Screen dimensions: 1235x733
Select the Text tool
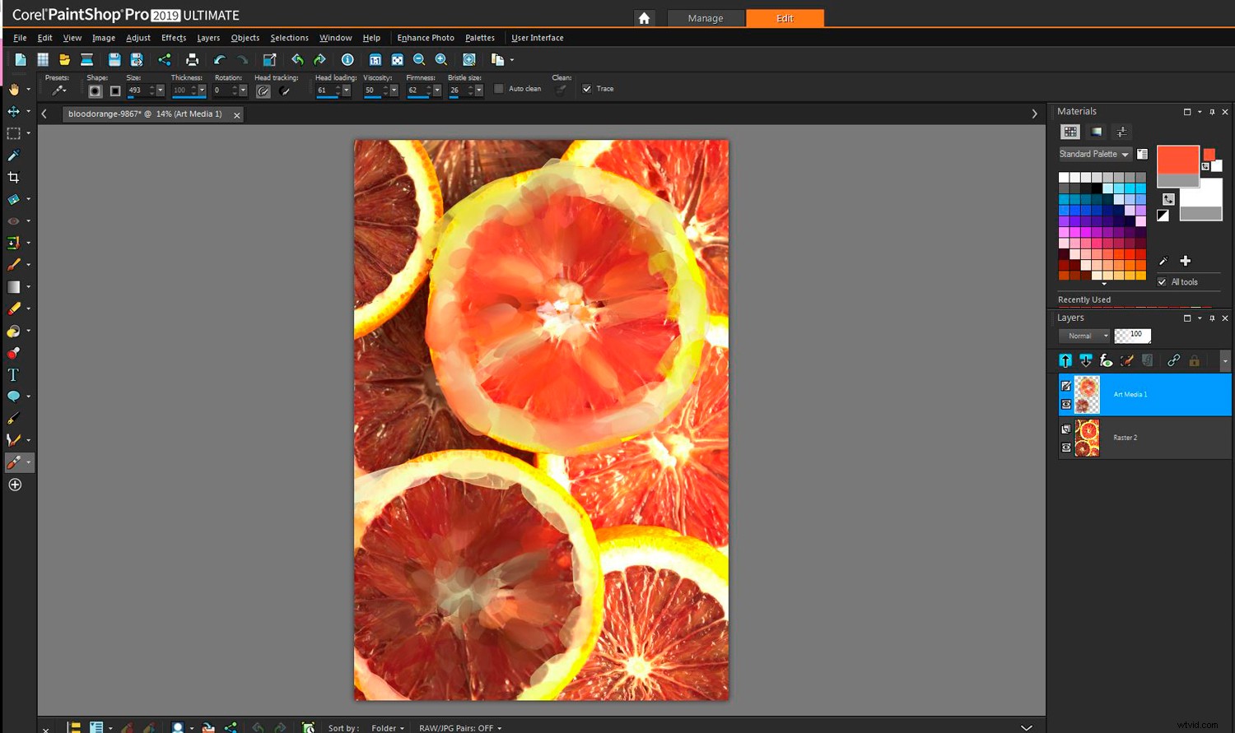[15, 374]
